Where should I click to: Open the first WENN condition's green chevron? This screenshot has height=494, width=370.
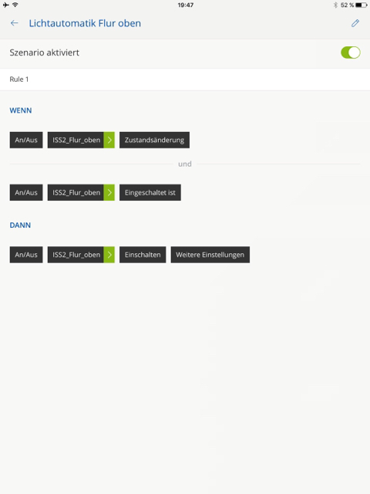(109, 140)
